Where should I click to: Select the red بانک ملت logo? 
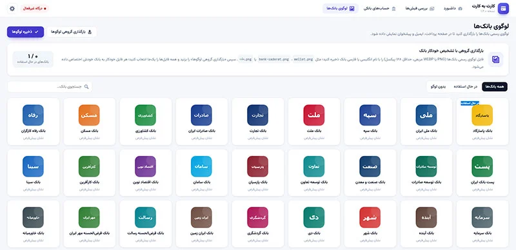point(314,115)
